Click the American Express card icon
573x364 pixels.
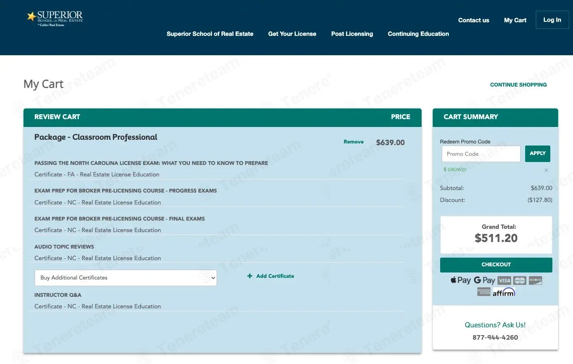(484, 292)
